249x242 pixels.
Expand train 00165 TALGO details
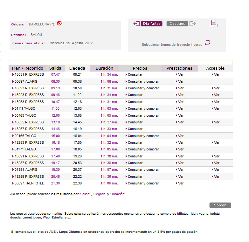pos(24,136)
